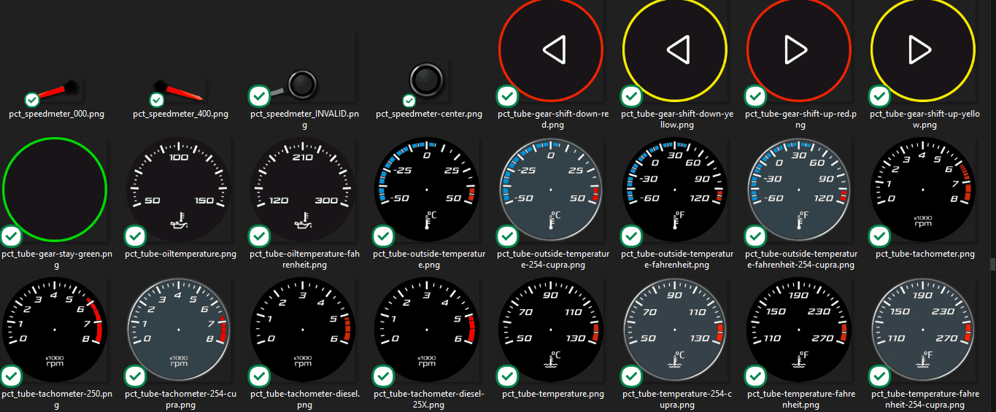996x412 pixels.
Task: Click the green checkmark on pct_speedmeter_INVALID.png
Action: pyautogui.click(x=259, y=96)
